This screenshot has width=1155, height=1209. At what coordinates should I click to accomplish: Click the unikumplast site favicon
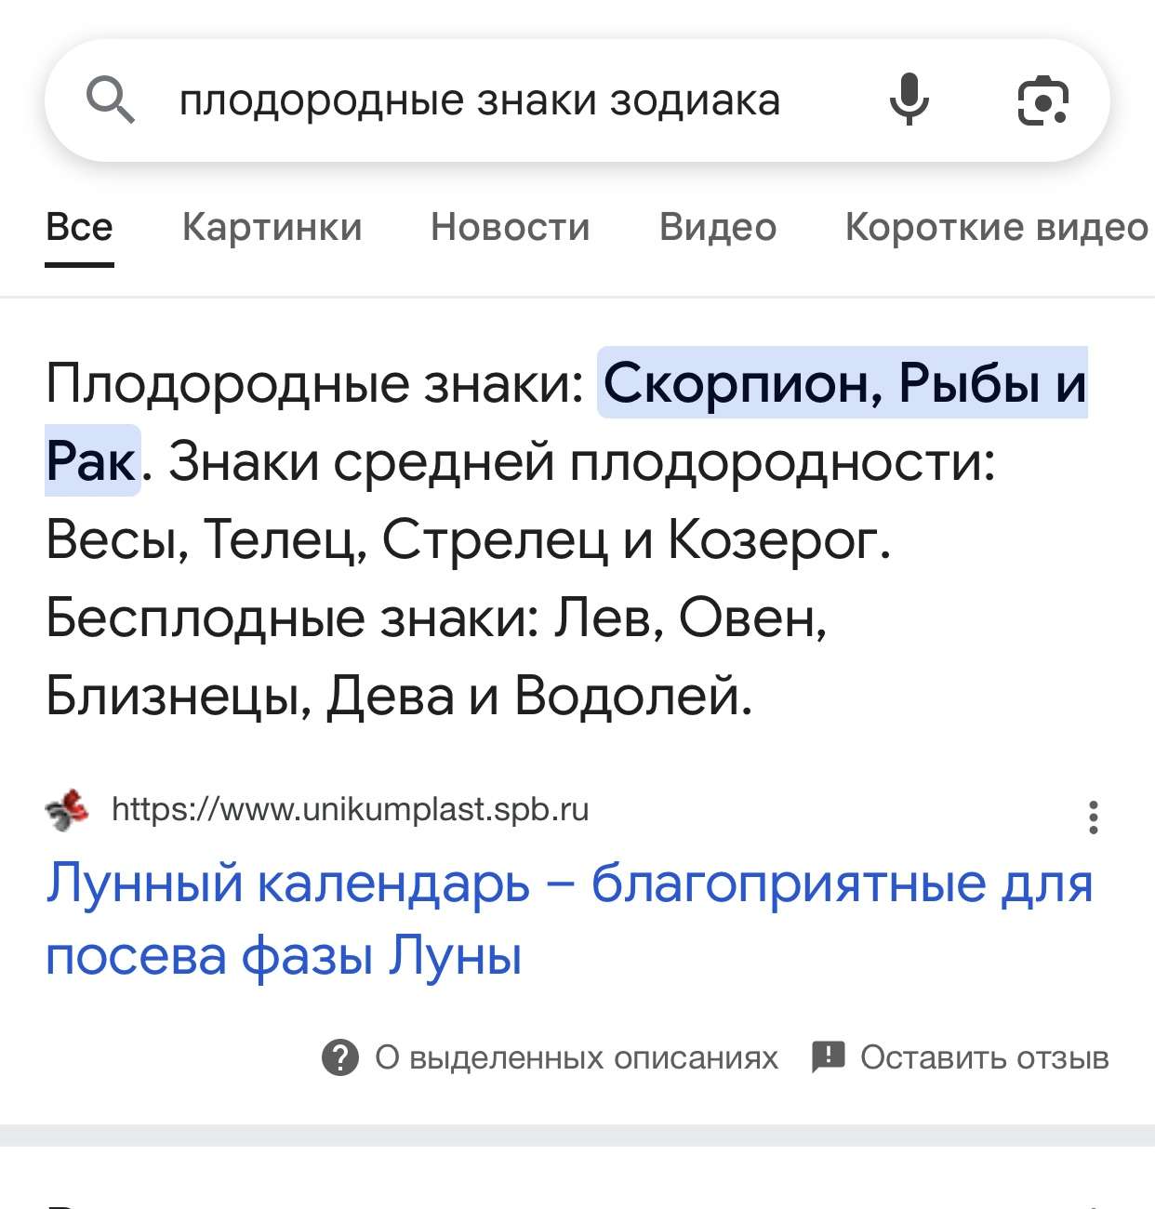point(68,810)
